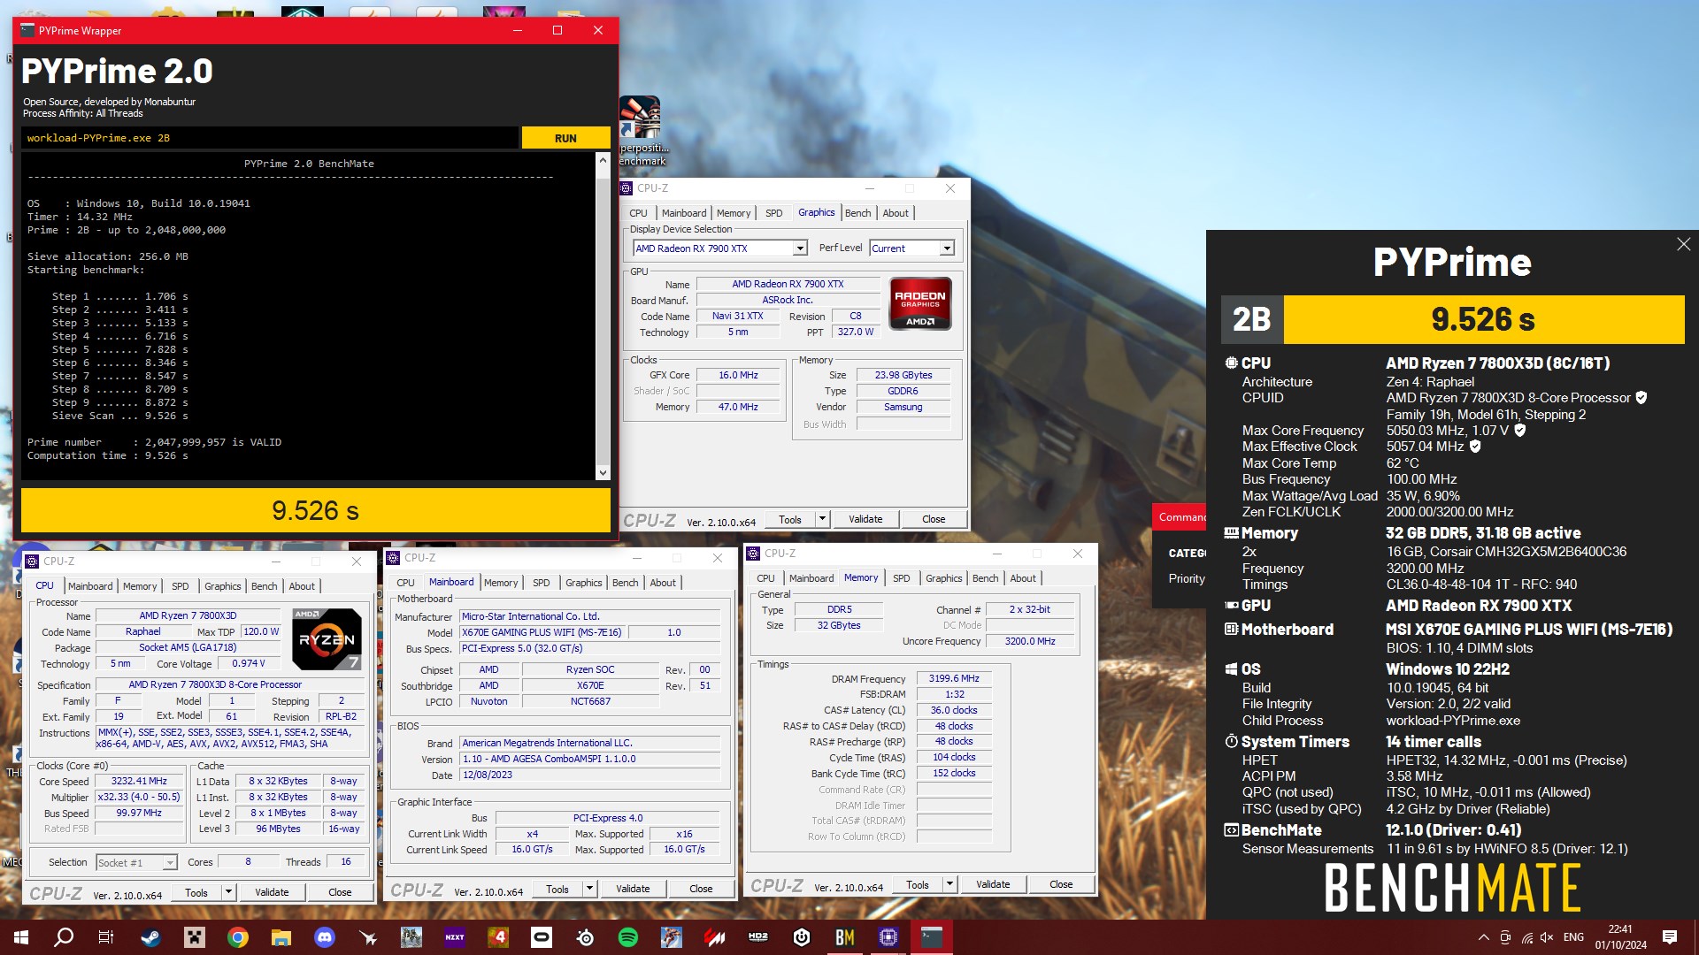
Task: Click Close button in CPU-Z Memory window
Action: 1061,884
